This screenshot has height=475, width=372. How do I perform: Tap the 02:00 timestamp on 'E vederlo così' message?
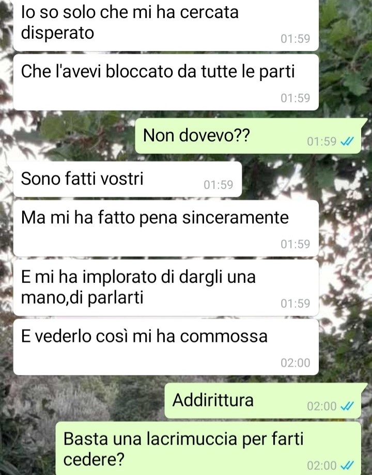pyautogui.click(x=296, y=362)
